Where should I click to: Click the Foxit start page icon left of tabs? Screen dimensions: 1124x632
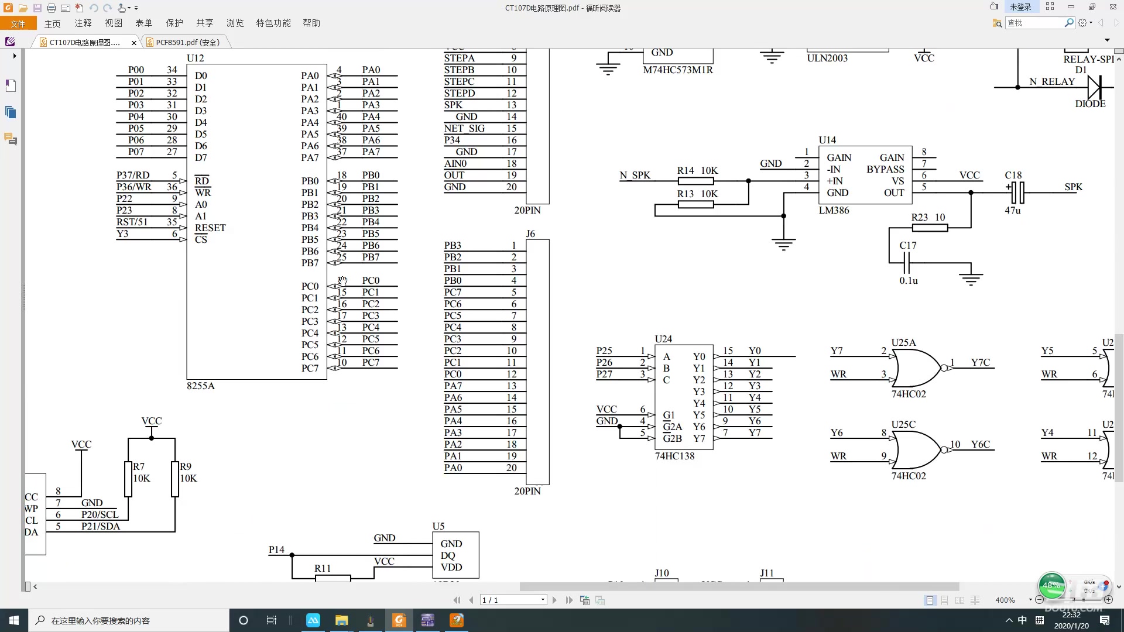pos(10,42)
